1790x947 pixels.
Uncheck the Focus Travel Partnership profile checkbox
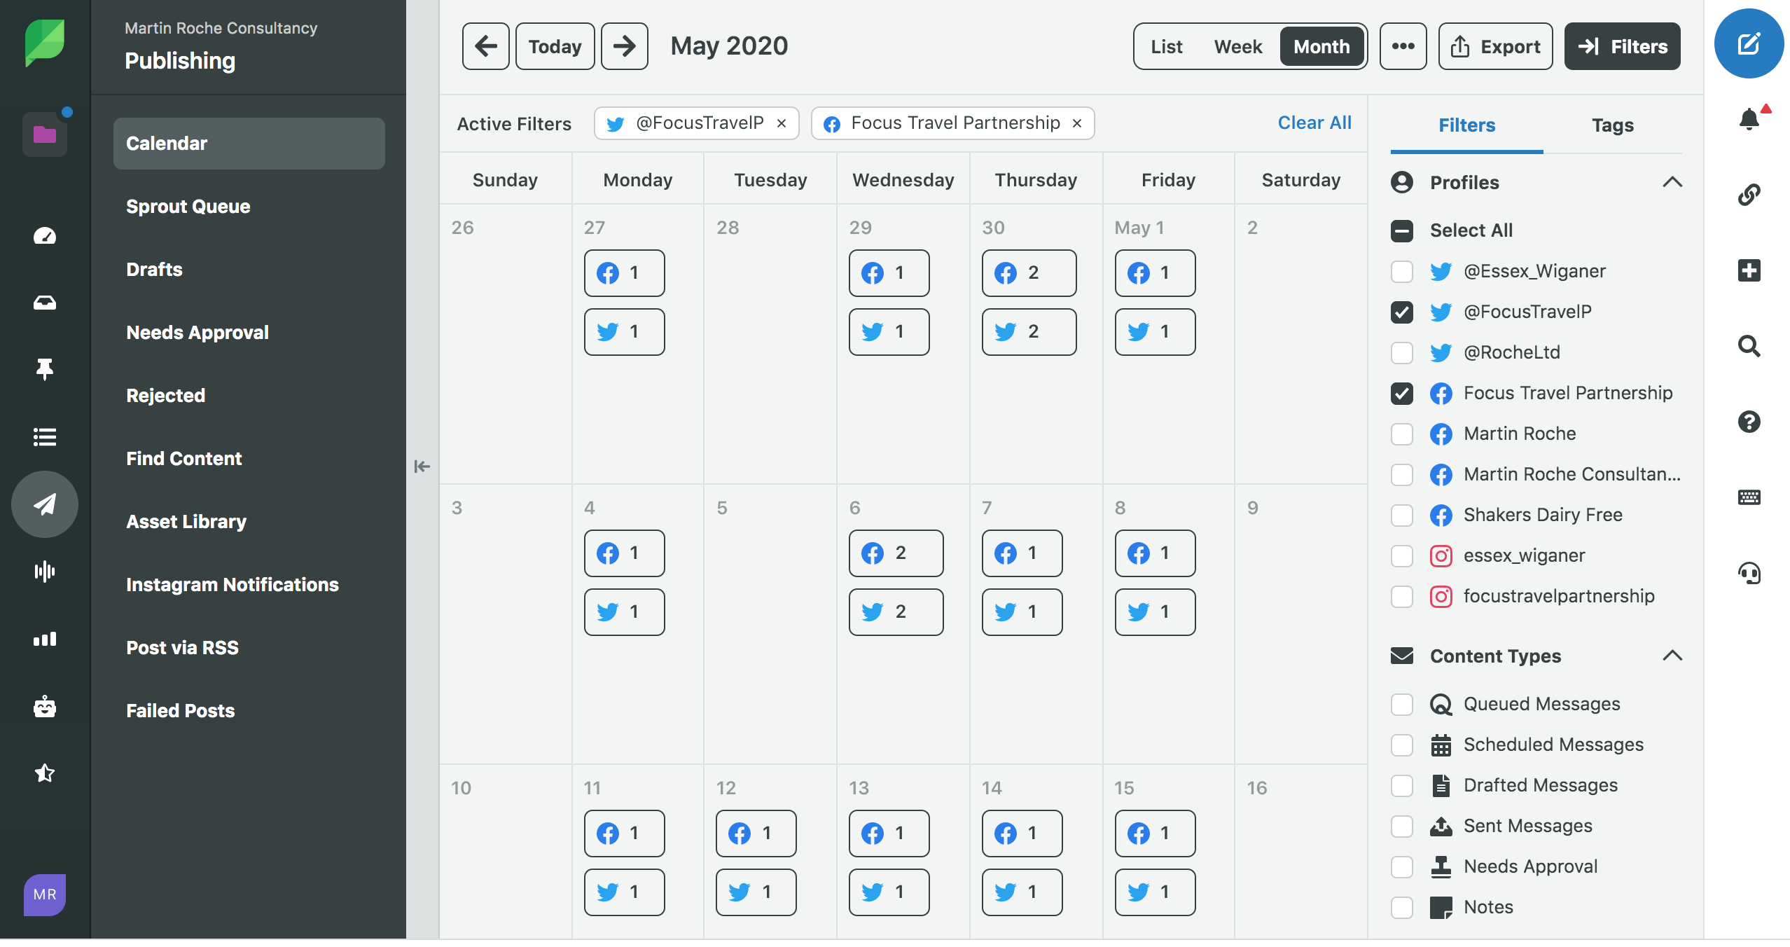pos(1402,394)
